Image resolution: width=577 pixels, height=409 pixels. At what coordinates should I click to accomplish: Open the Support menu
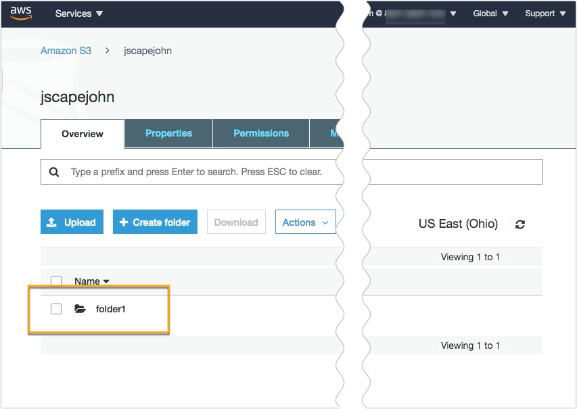545,14
